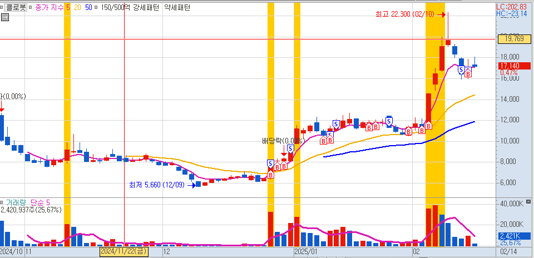Click the red 17,140 current price tag

[x=514, y=66]
